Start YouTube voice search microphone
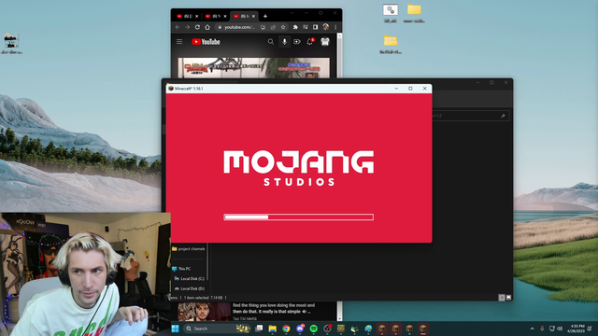This screenshot has height=336, width=598. (x=284, y=41)
